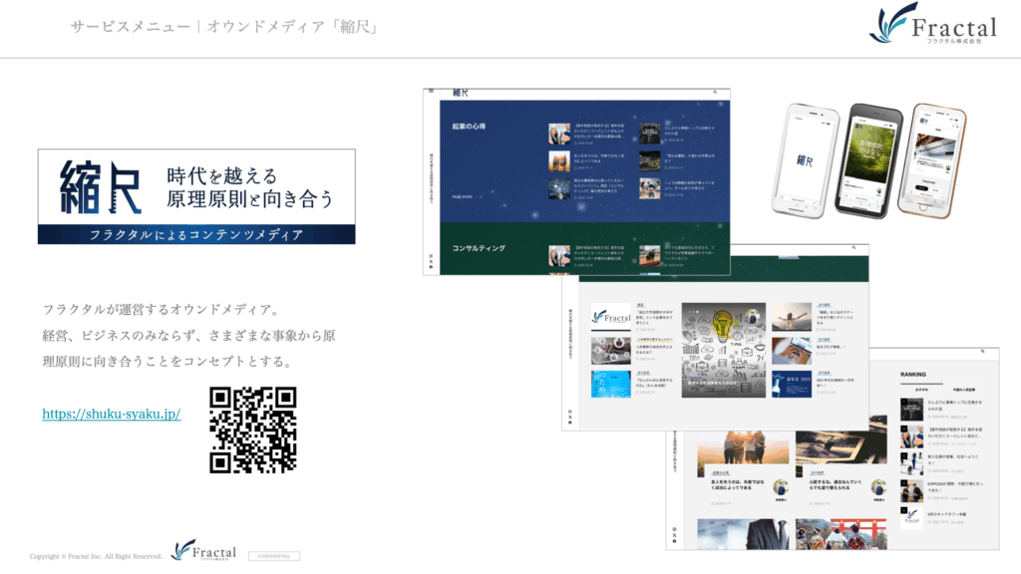The image size is (1021, 574).
Task: Open the hamburger menu in the top website screenshot
Action: tap(431, 92)
